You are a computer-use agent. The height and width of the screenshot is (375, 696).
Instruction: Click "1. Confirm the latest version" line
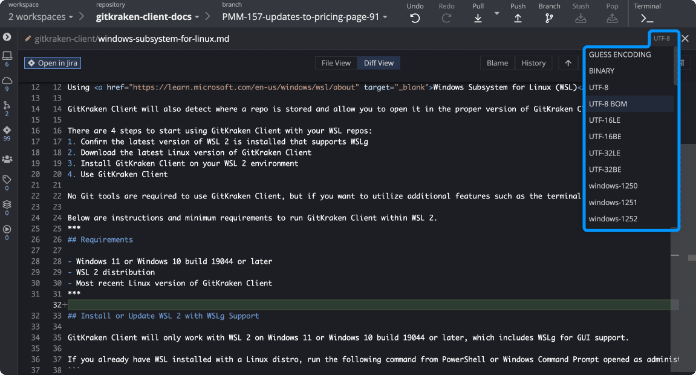pyautogui.click(x=218, y=142)
